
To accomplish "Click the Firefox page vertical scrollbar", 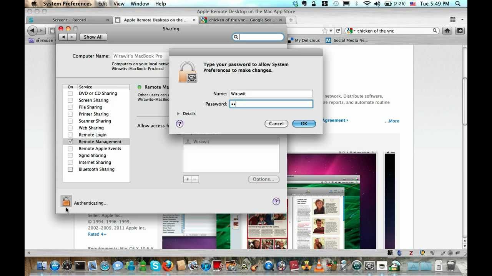I will pos(465,101).
